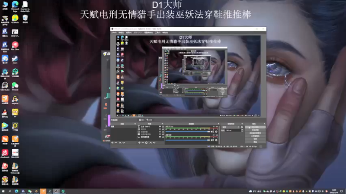Select the Counter-Strike Global Offensive desktop icon
Screen dimensions: 346x194
[25, 6]
